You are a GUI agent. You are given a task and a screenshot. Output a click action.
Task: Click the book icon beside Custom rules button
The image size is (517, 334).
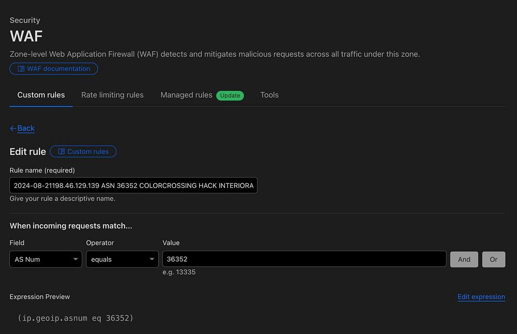[61, 152]
